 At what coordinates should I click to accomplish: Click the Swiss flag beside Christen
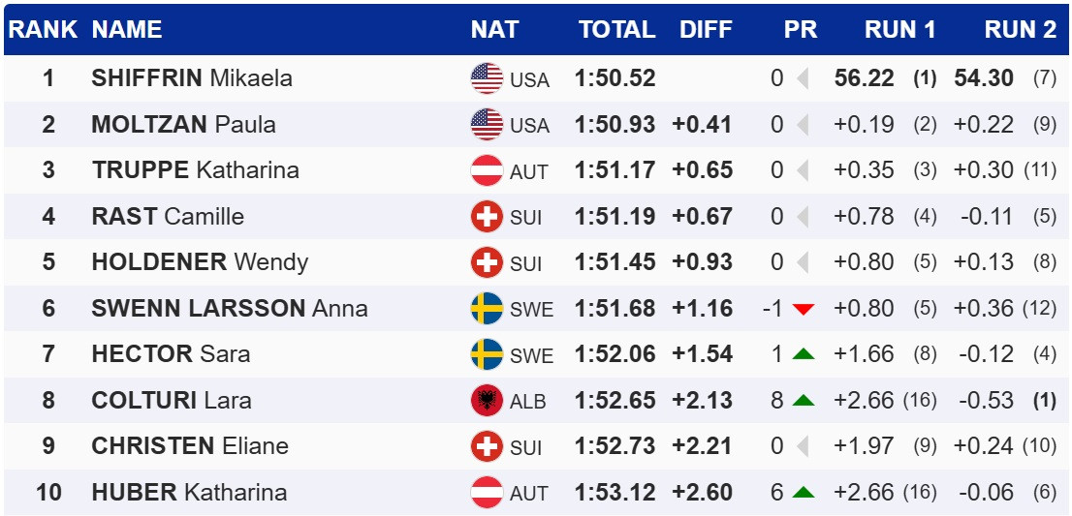[x=487, y=446]
